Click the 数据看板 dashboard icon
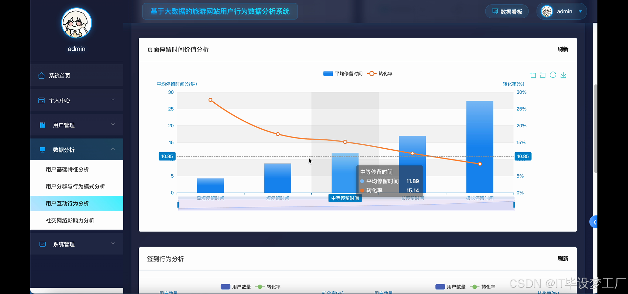The image size is (628, 294). click(x=495, y=12)
